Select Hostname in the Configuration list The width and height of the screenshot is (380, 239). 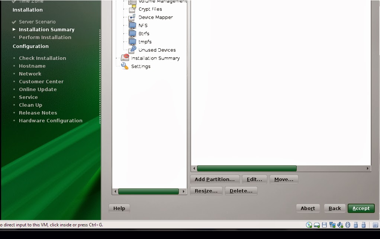32,66
